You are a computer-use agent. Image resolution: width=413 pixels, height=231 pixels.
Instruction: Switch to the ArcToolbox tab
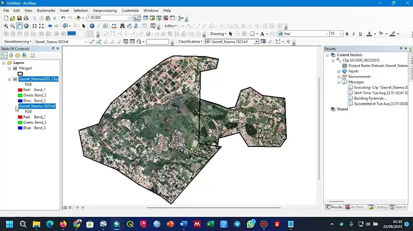click(356, 207)
